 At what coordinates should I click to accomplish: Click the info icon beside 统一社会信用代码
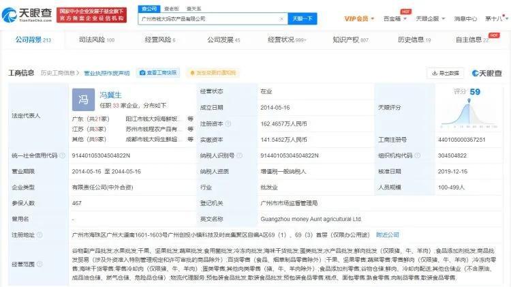click(x=62, y=155)
